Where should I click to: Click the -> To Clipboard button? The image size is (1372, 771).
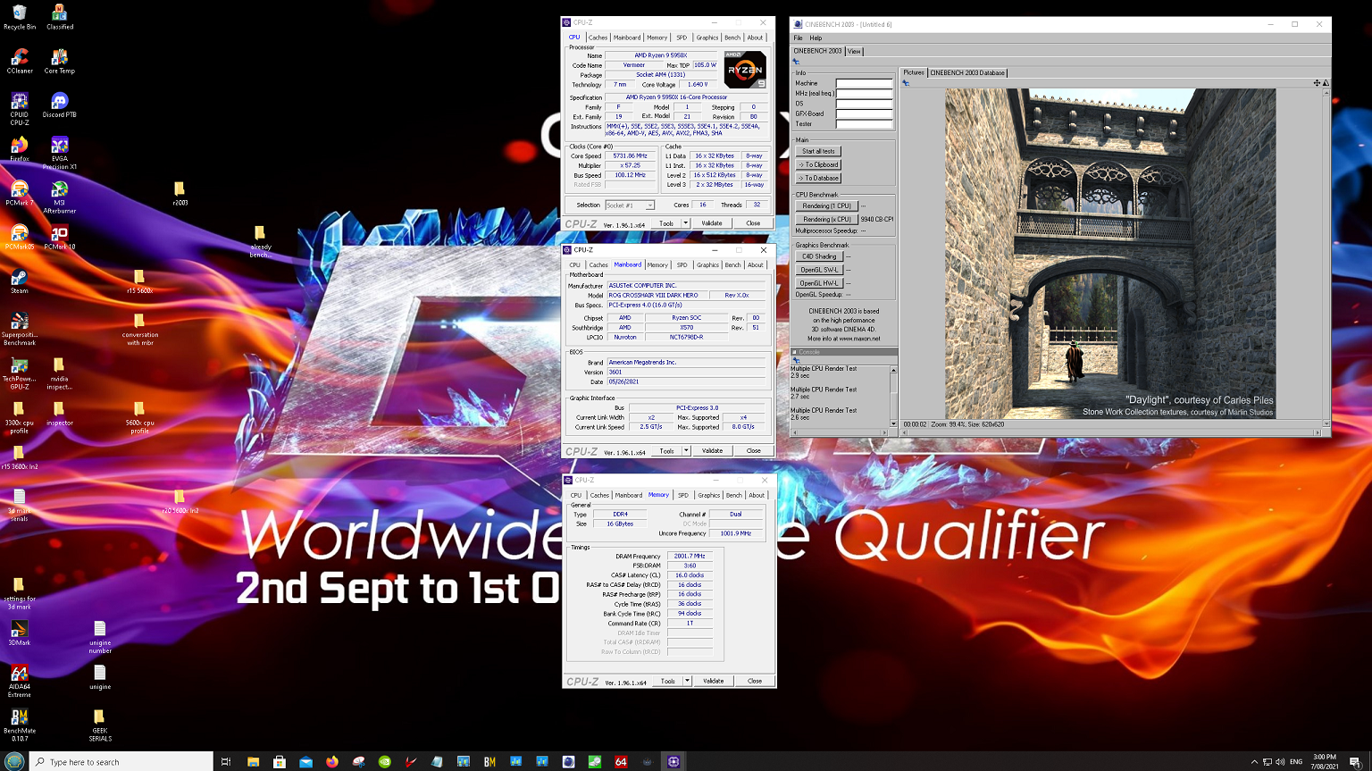click(818, 164)
